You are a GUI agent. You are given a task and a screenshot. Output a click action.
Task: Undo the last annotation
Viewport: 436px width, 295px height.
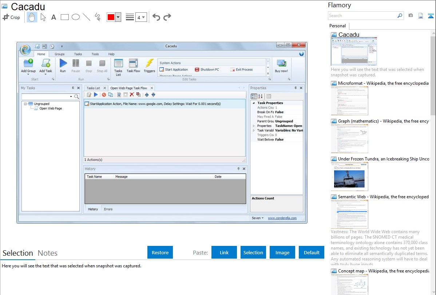[156, 17]
